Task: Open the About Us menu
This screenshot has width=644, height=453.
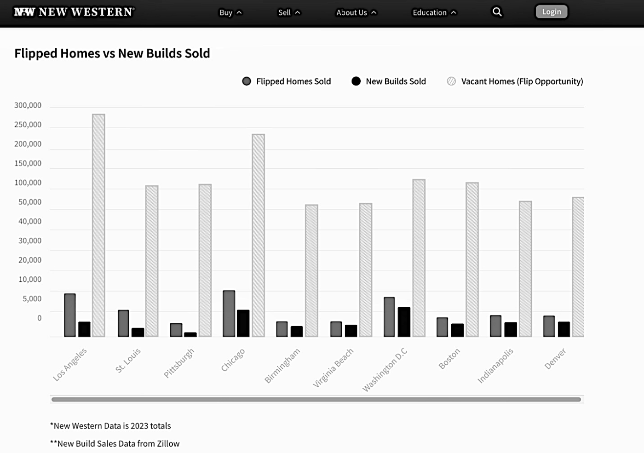Action: (351, 12)
